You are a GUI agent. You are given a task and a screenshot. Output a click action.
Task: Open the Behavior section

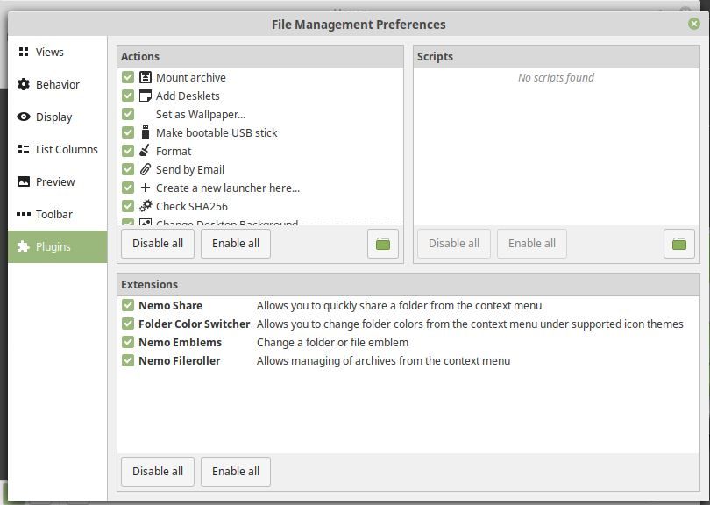click(x=58, y=84)
